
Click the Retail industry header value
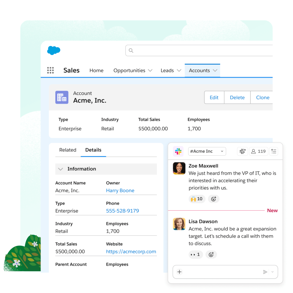(x=108, y=128)
